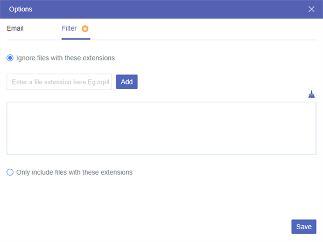Screen dimensions: 323x242
Task: Click the 'Ignore files with these extensions' label
Action: (66, 58)
